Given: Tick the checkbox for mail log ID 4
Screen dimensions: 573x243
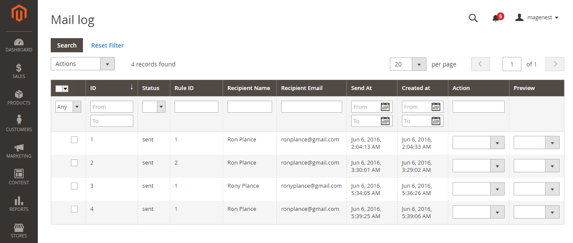Looking at the screenshot, I should point(74,209).
